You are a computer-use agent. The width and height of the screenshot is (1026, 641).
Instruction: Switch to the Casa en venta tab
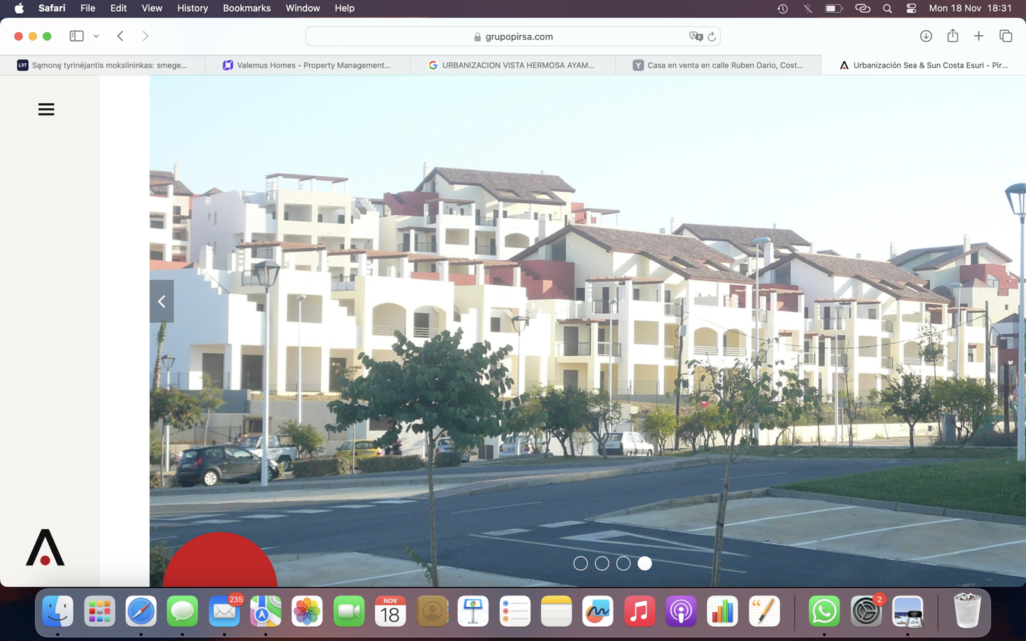pyautogui.click(x=718, y=65)
